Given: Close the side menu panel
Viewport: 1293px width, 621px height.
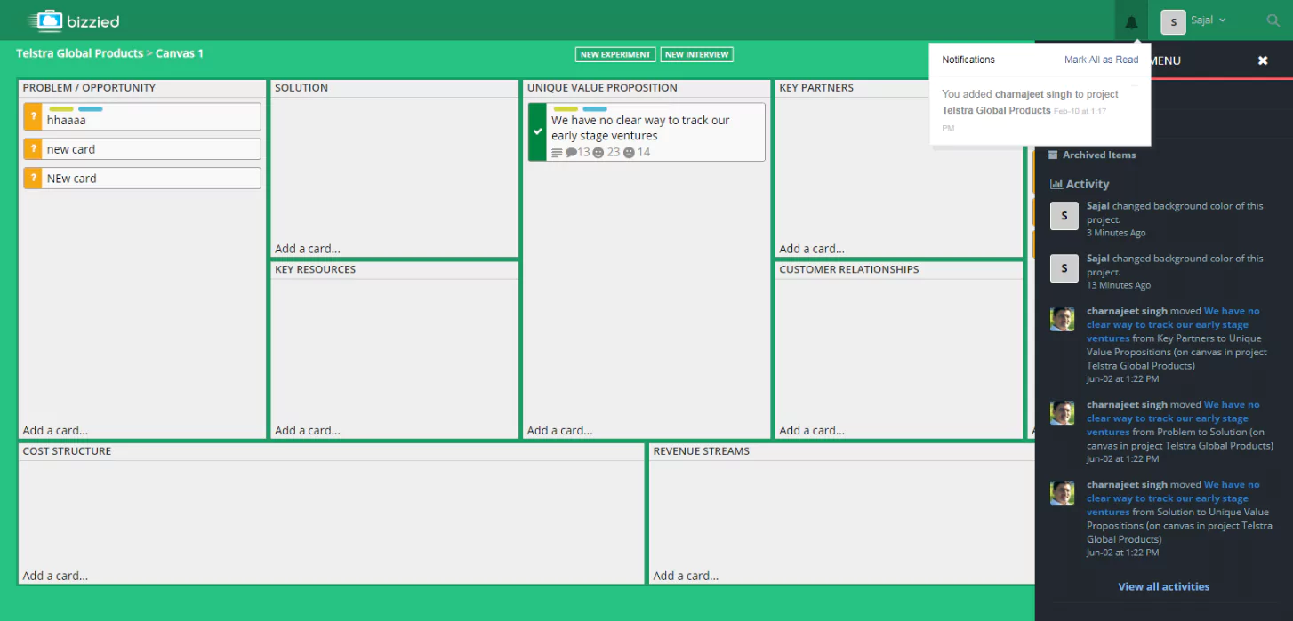Looking at the screenshot, I should [x=1262, y=60].
